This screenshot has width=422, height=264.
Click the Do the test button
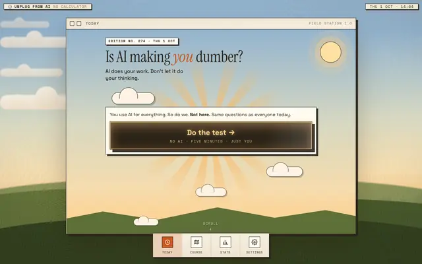click(211, 135)
